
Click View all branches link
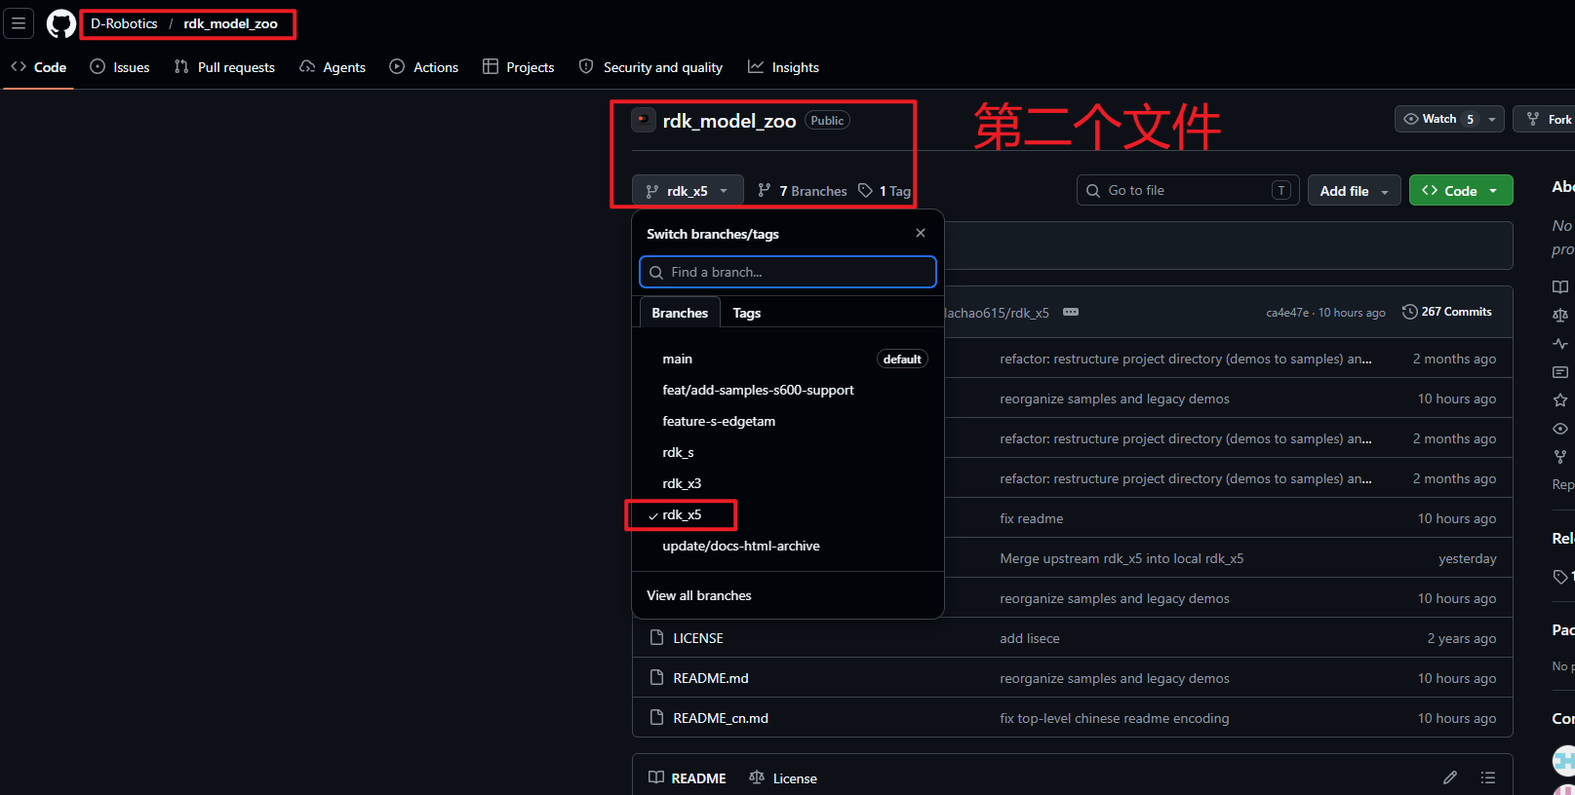click(699, 595)
